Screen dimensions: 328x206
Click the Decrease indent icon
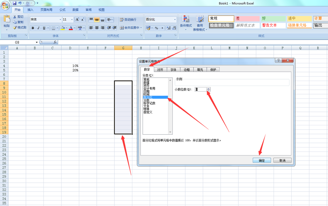click(109, 28)
